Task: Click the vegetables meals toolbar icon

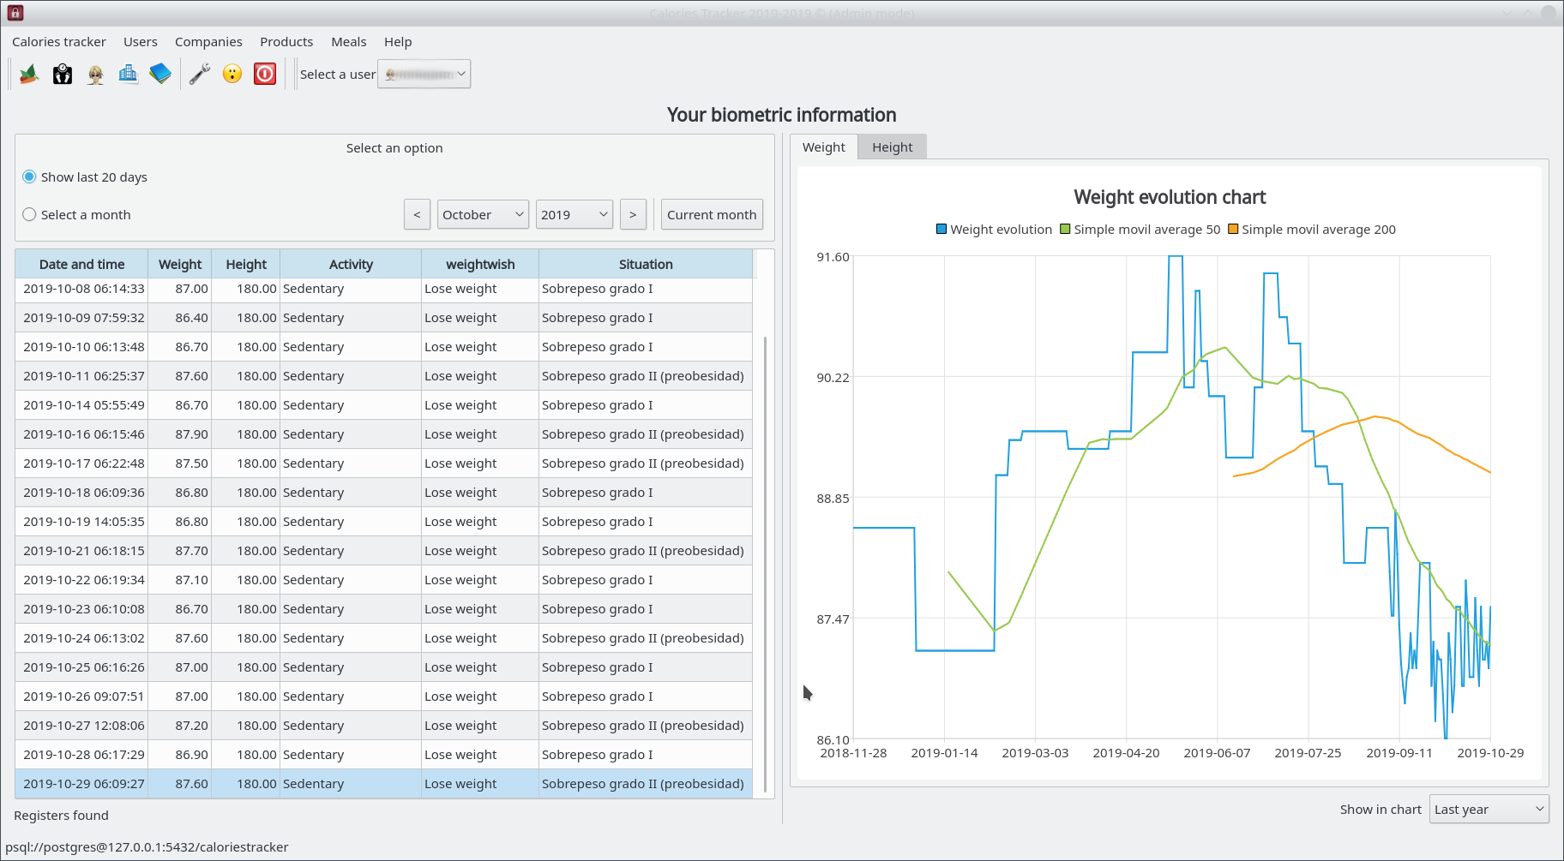Action: [29, 75]
